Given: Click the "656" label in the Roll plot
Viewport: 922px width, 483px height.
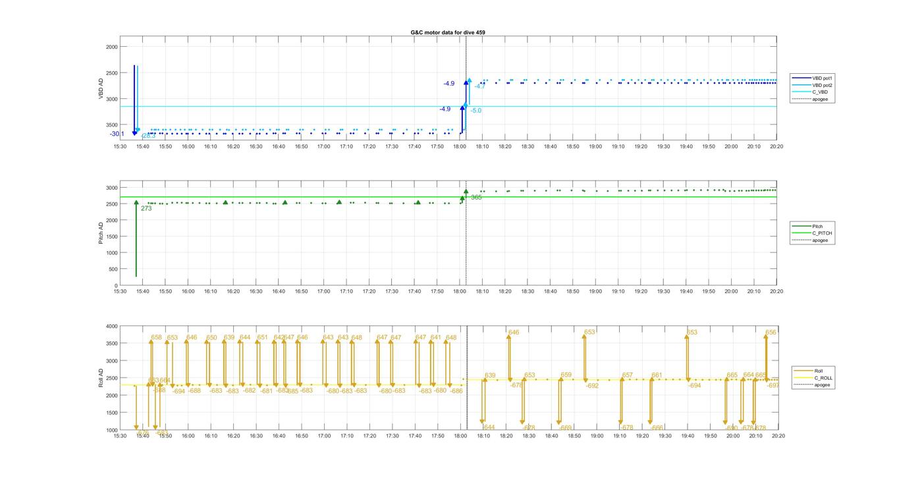Looking at the screenshot, I should 771,333.
